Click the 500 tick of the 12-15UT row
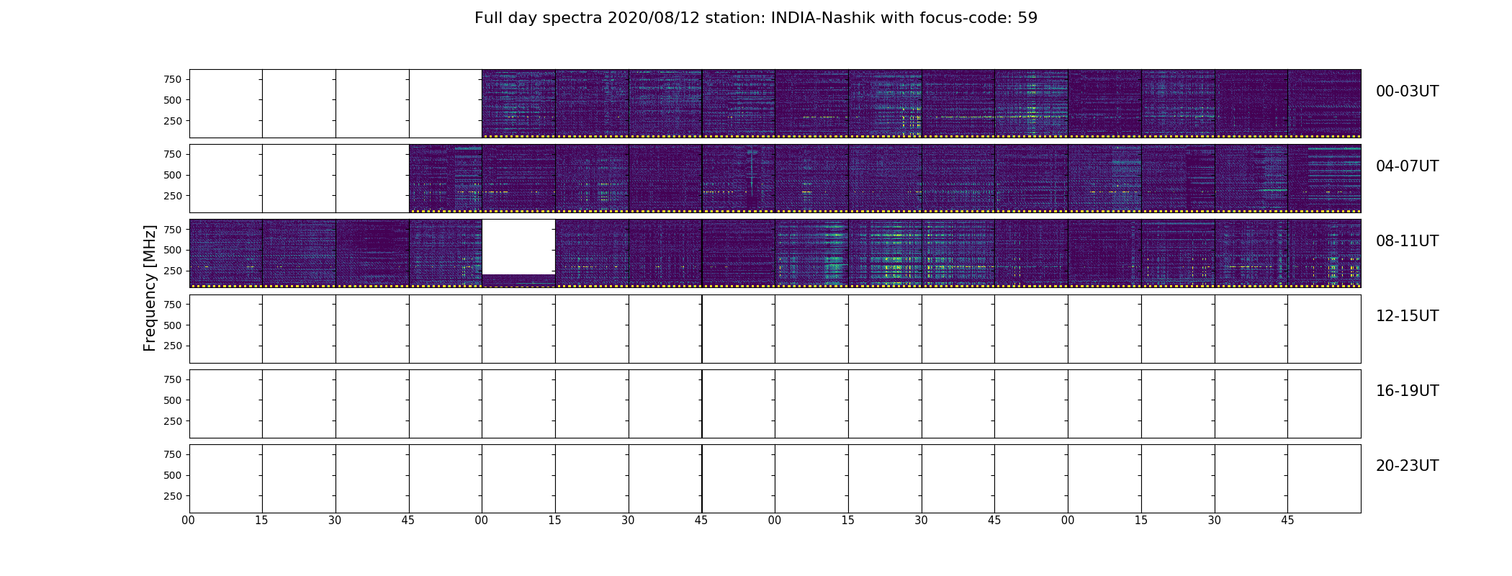The height and width of the screenshot is (576, 1512). [x=173, y=325]
